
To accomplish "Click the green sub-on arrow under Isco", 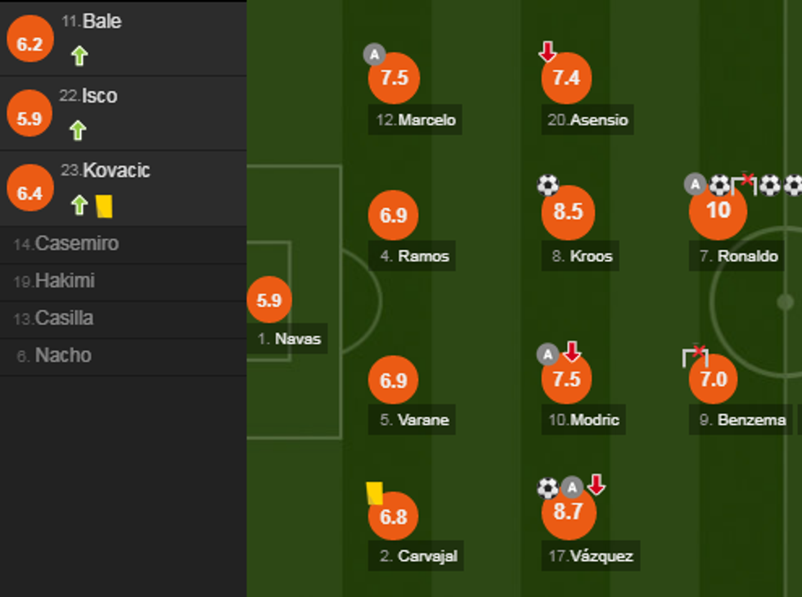I will point(78,130).
